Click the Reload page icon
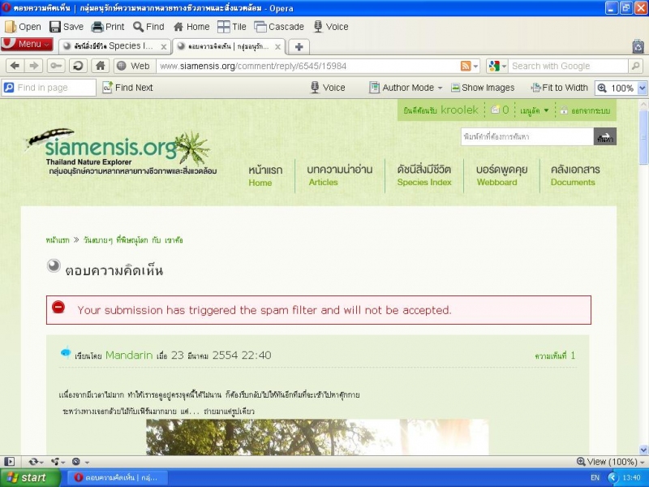Viewport: 649px width, 487px height. (x=78, y=66)
